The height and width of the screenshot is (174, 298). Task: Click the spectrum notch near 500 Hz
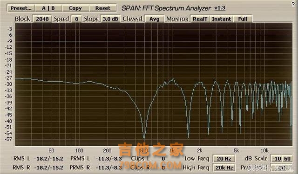click(x=144, y=138)
